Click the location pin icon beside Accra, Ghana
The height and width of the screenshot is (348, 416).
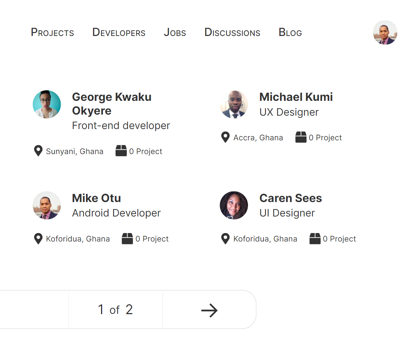click(225, 137)
